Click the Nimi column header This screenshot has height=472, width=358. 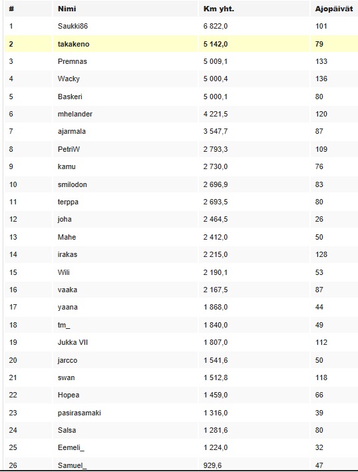click(67, 9)
